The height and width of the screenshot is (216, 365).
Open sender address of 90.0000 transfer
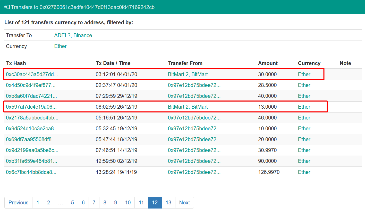194,161
